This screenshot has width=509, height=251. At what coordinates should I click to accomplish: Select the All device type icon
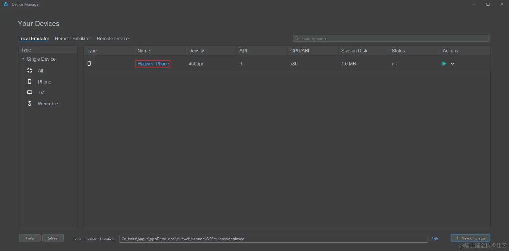click(30, 71)
